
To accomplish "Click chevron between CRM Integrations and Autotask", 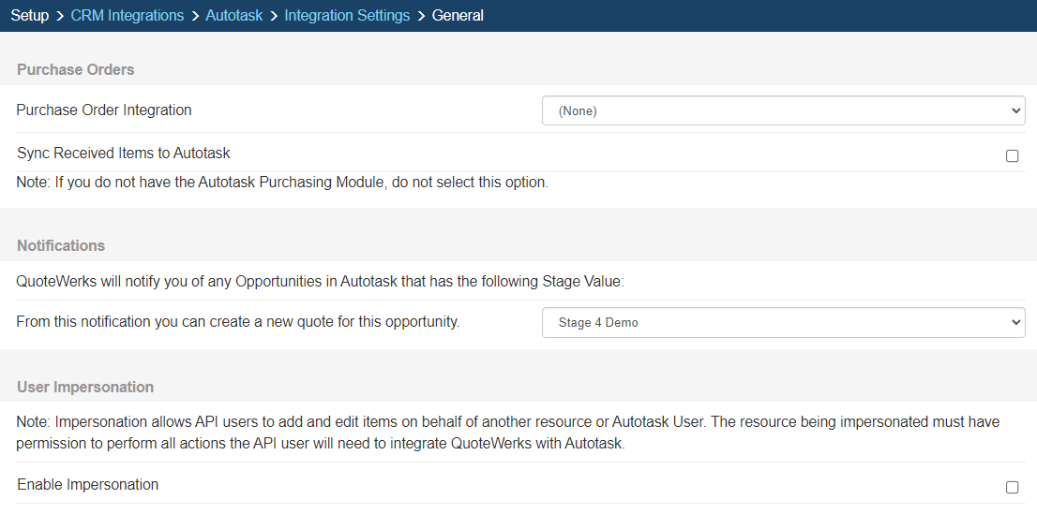I will tap(194, 16).
